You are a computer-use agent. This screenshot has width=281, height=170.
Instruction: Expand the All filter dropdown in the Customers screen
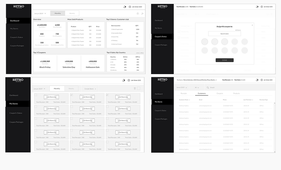point(197,88)
